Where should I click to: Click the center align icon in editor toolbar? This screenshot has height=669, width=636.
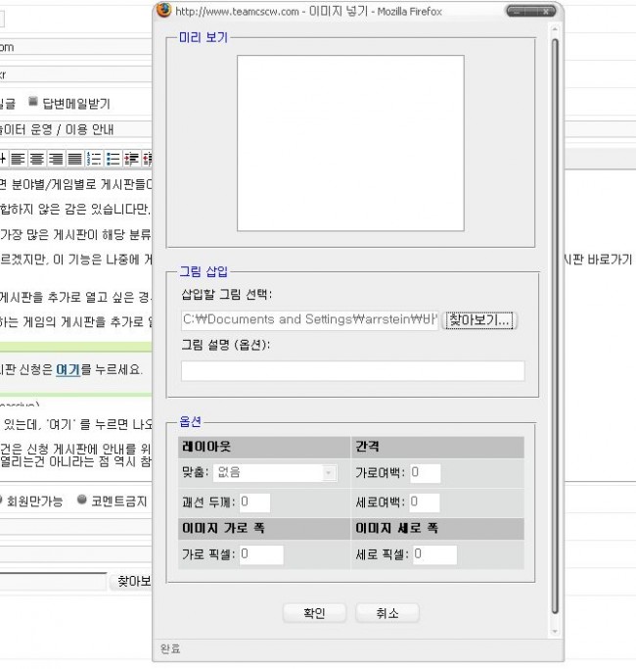(37, 159)
